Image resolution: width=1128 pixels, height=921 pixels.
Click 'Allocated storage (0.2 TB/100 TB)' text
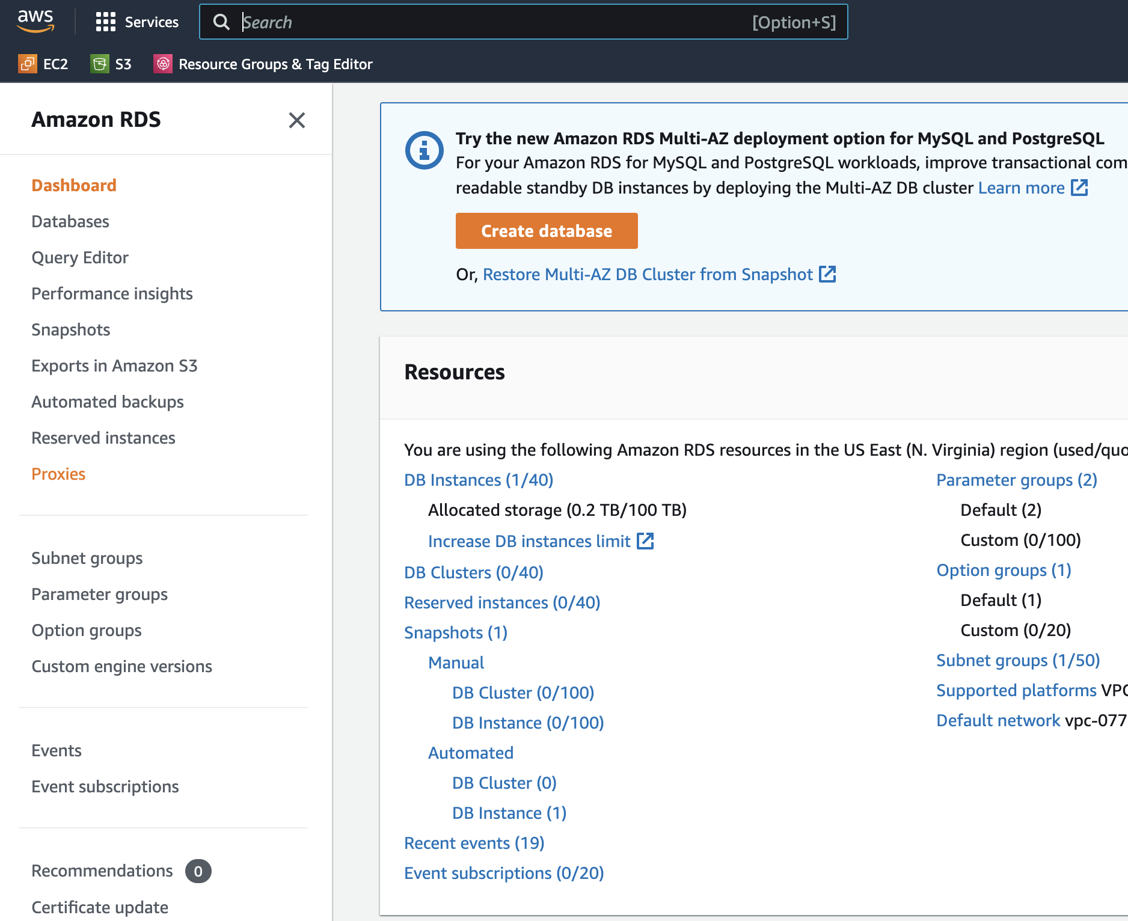click(x=557, y=510)
